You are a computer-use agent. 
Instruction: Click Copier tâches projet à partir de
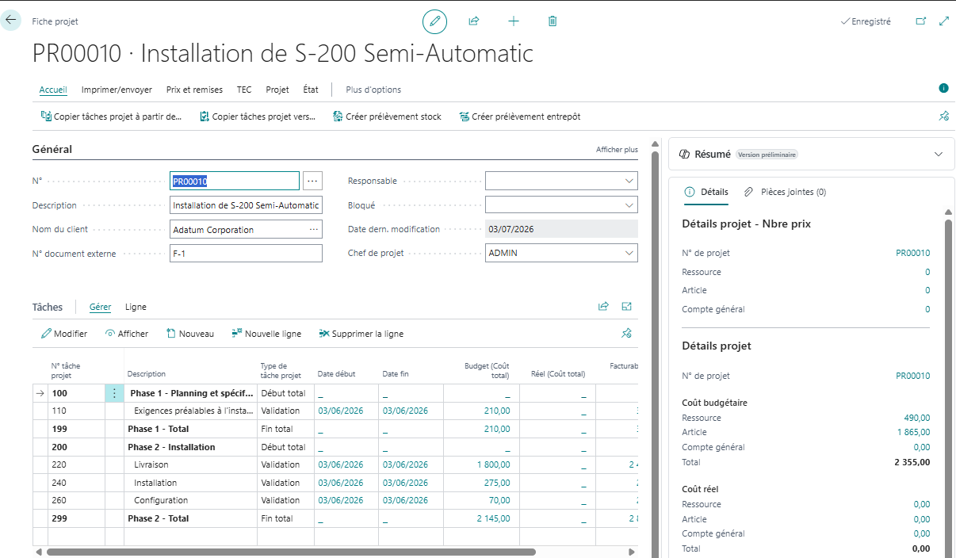click(x=111, y=117)
